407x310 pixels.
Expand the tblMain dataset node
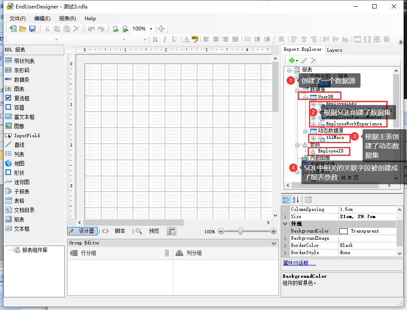coord(313,138)
